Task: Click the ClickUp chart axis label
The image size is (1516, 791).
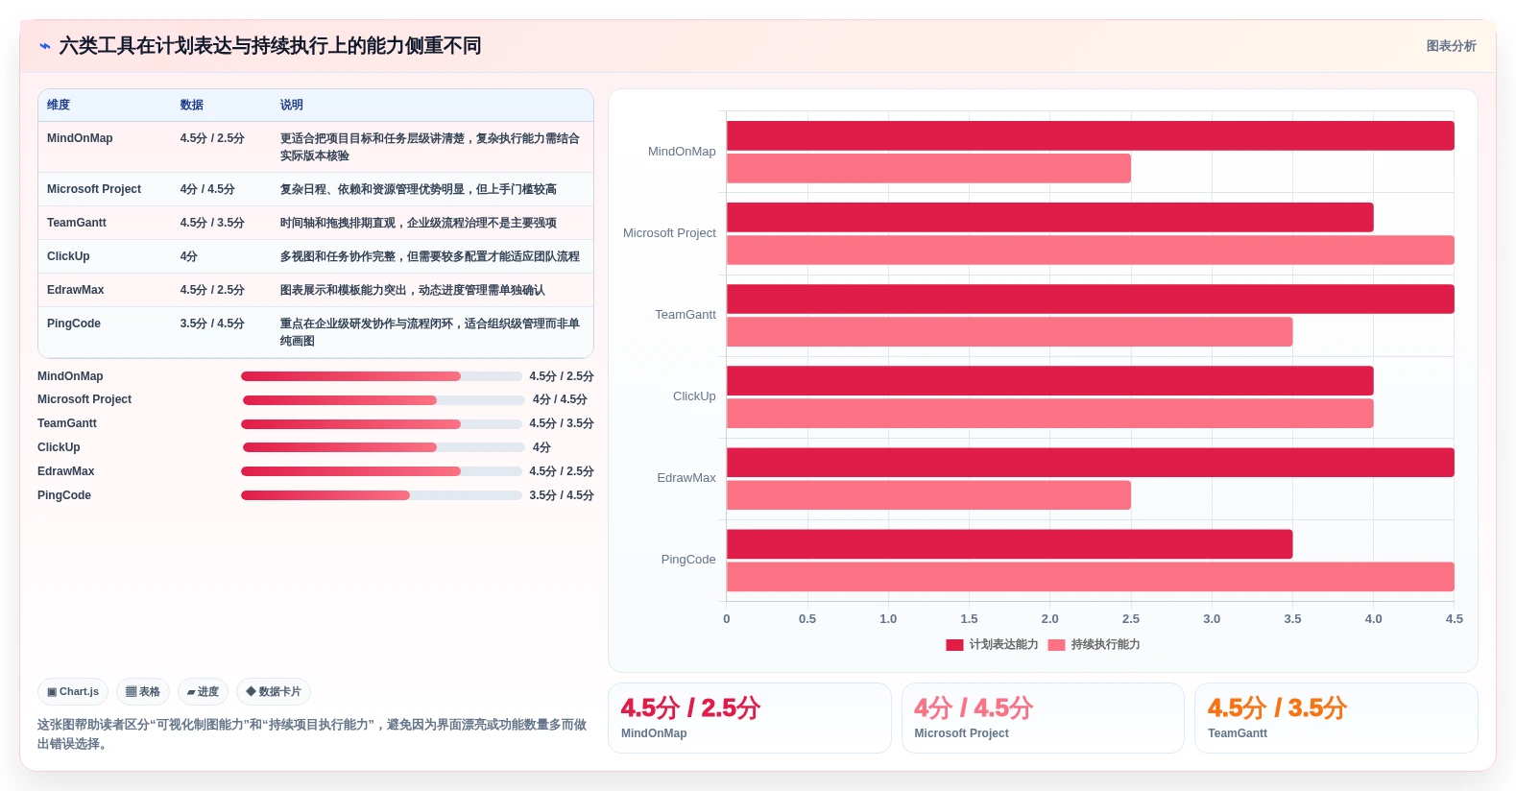Action: (x=694, y=396)
